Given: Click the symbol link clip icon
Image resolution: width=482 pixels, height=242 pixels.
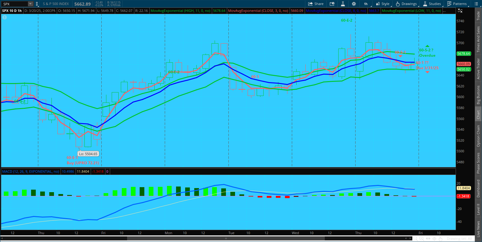Looking at the screenshot, I should [37, 4].
